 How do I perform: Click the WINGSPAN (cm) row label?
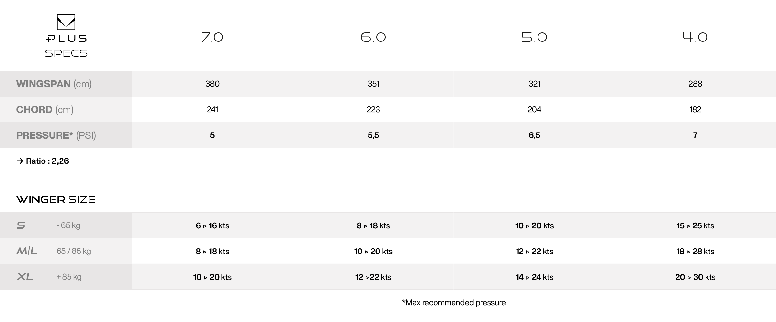tap(54, 84)
